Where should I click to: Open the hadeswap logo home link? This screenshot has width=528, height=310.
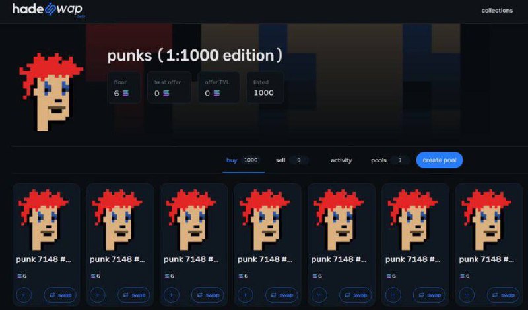[49, 9]
